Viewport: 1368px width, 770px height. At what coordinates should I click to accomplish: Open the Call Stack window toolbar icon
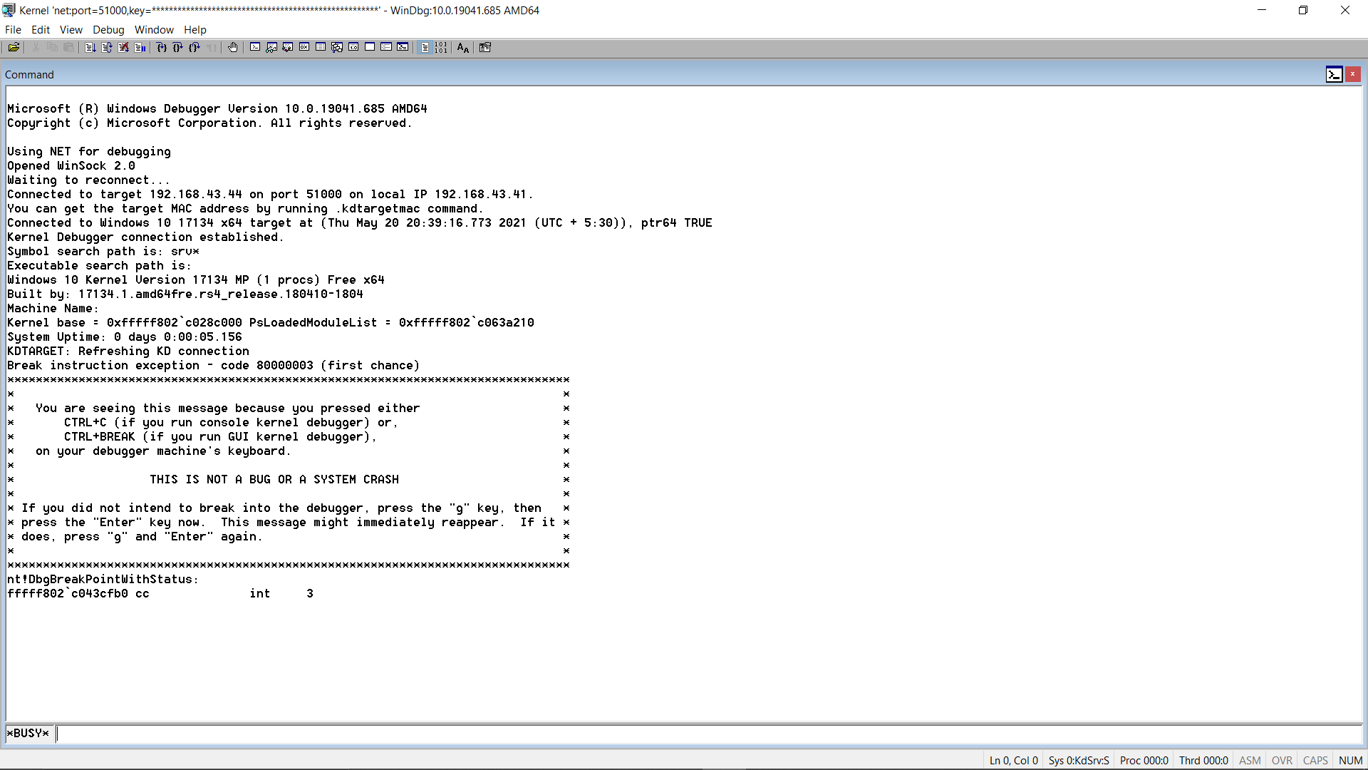pos(337,48)
